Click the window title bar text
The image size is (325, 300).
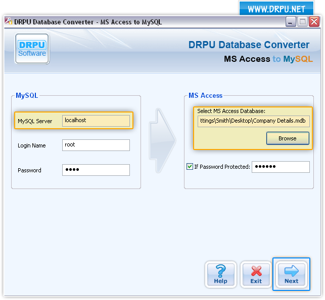88,22
